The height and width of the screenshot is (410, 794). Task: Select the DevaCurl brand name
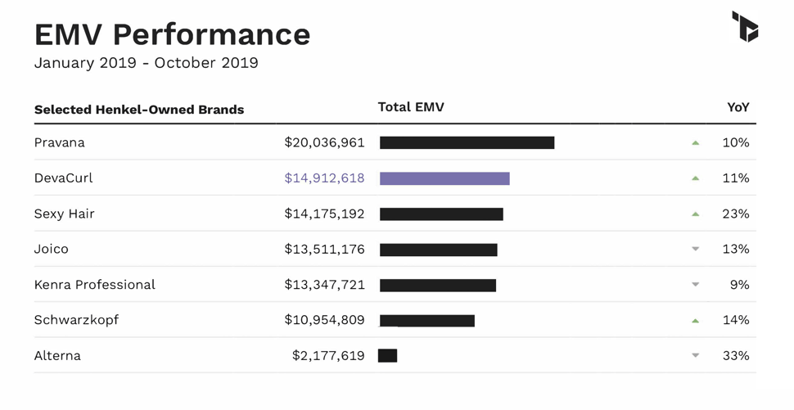coord(65,178)
